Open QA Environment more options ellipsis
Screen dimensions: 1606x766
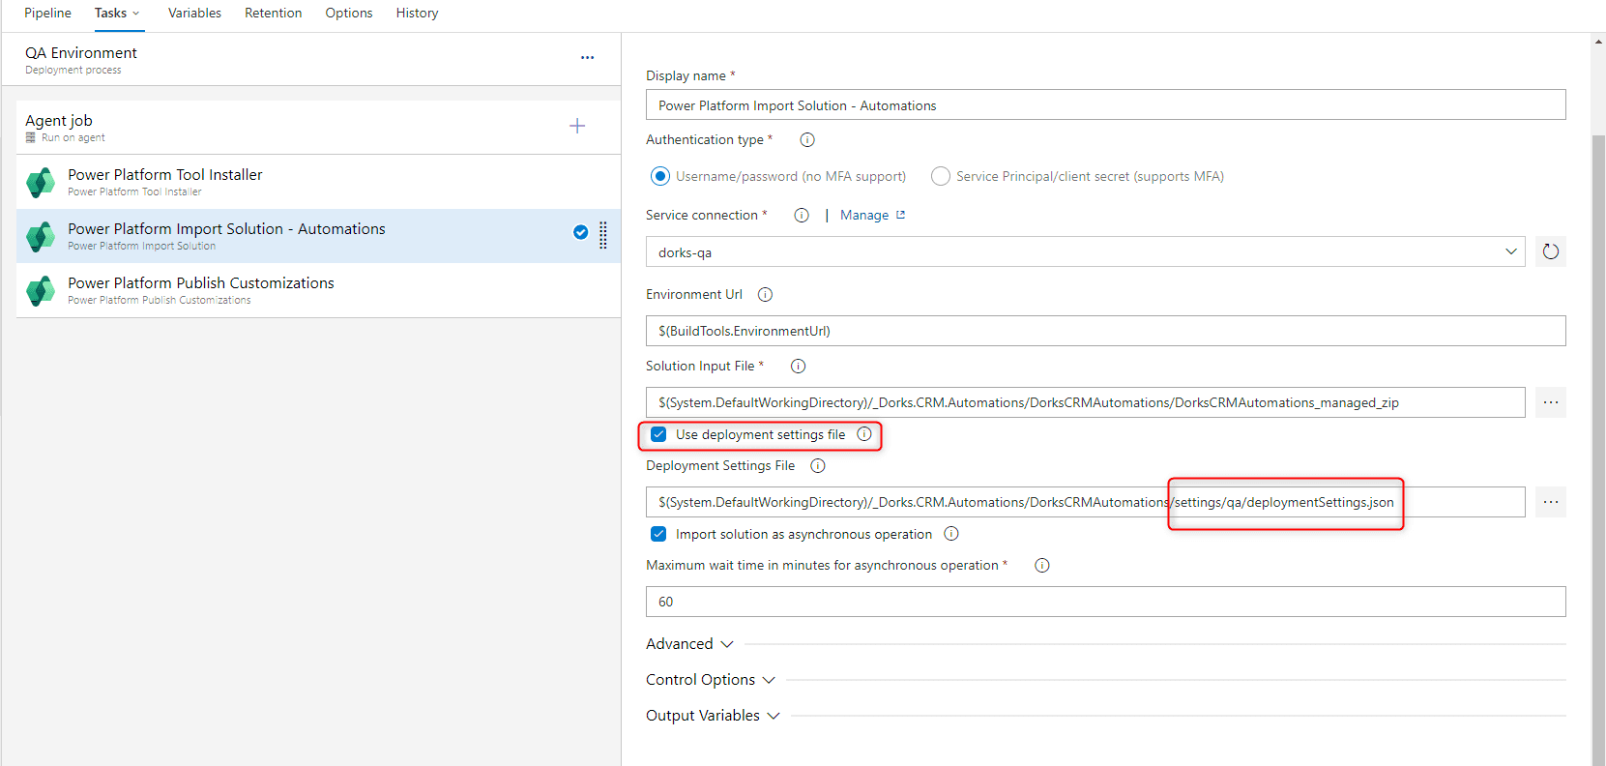pyautogui.click(x=587, y=58)
